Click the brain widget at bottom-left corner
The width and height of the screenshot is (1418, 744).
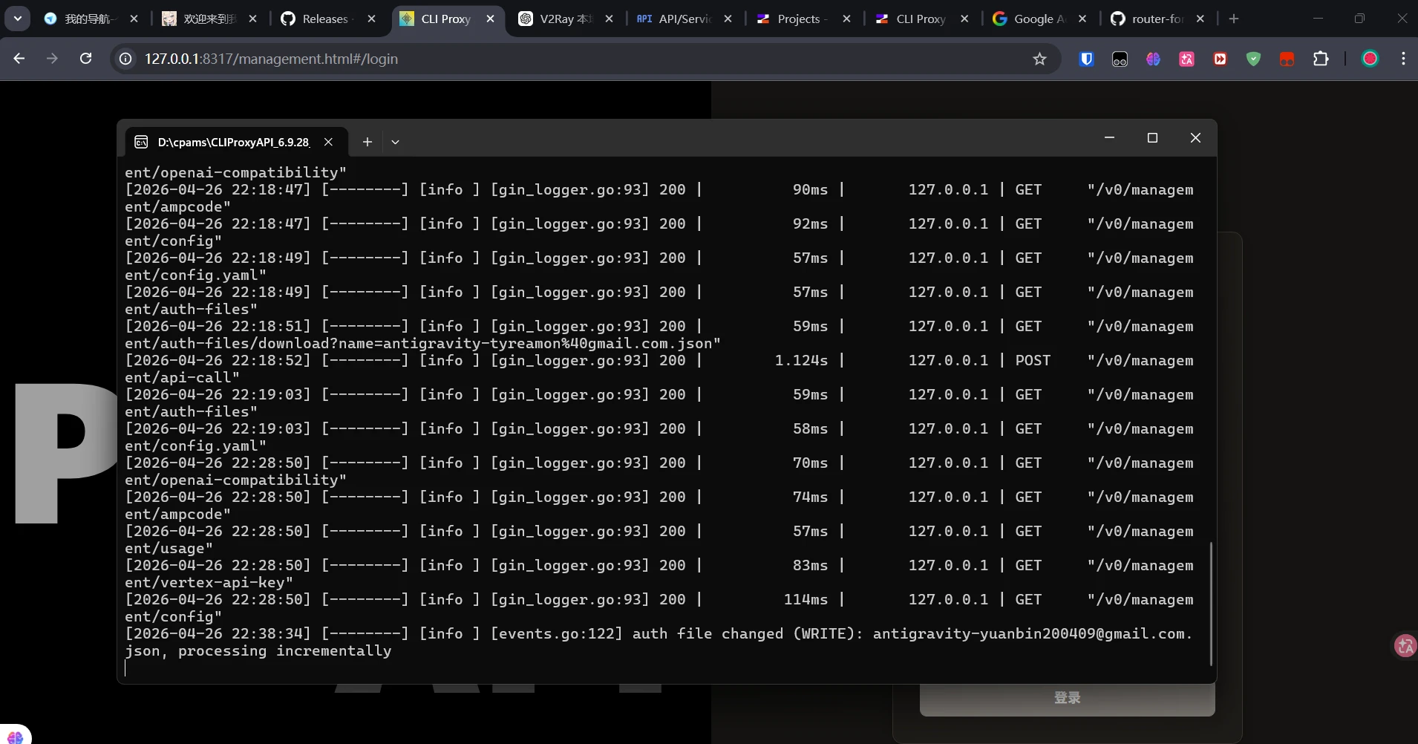point(15,735)
